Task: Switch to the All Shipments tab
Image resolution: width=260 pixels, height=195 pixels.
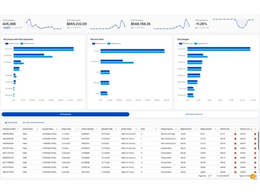Action: pyautogui.click(x=66, y=114)
